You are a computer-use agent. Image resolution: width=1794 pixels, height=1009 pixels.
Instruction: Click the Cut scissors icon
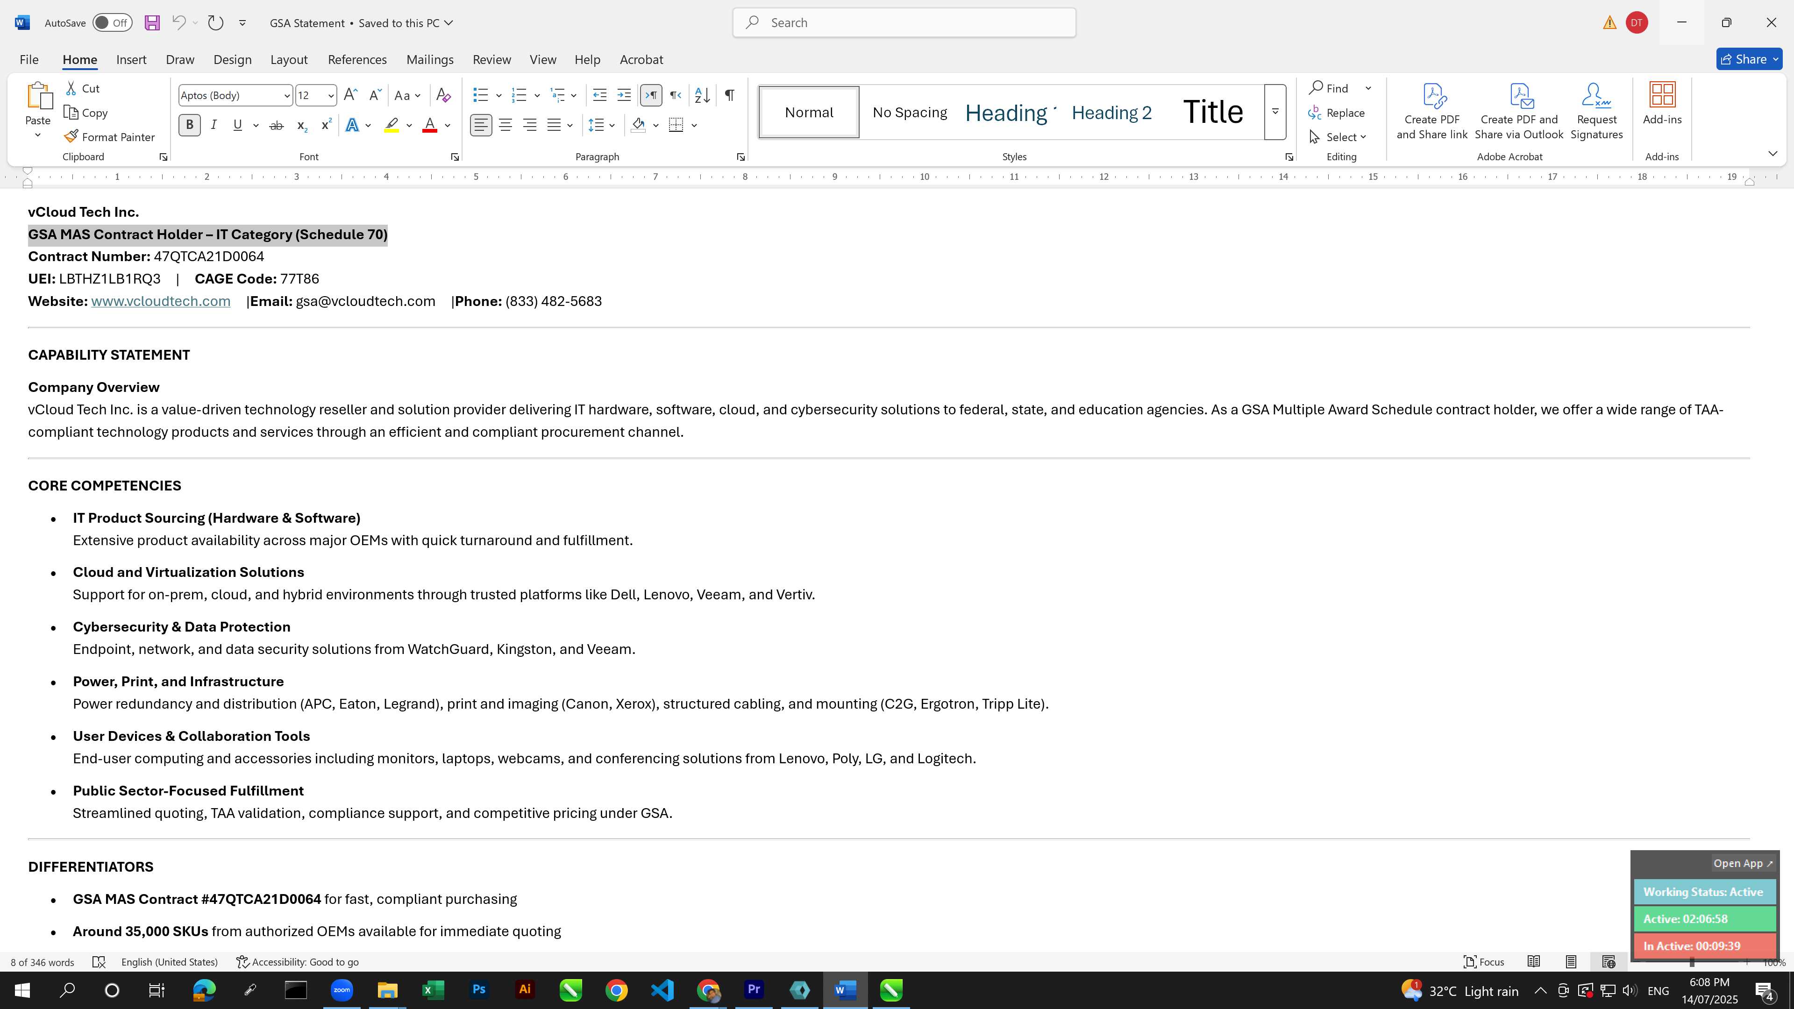click(x=71, y=88)
